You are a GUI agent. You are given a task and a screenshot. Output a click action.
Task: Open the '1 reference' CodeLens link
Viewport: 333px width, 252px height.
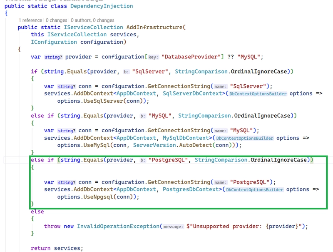click(x=30, y=20)
